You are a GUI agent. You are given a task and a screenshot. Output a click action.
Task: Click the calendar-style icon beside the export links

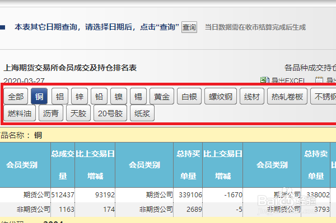click(319, 80)
